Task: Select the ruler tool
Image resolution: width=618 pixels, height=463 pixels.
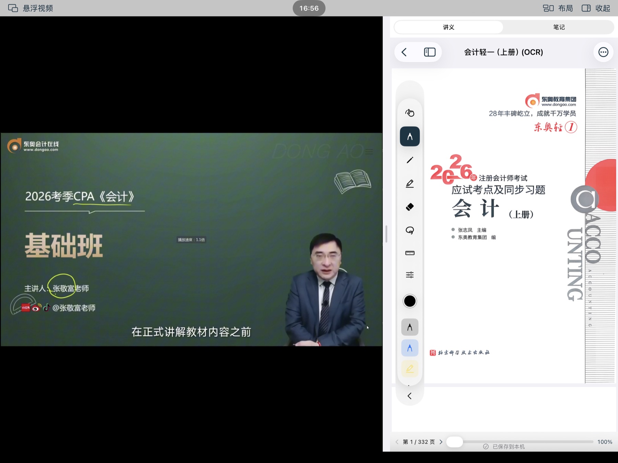Action: 410,253
